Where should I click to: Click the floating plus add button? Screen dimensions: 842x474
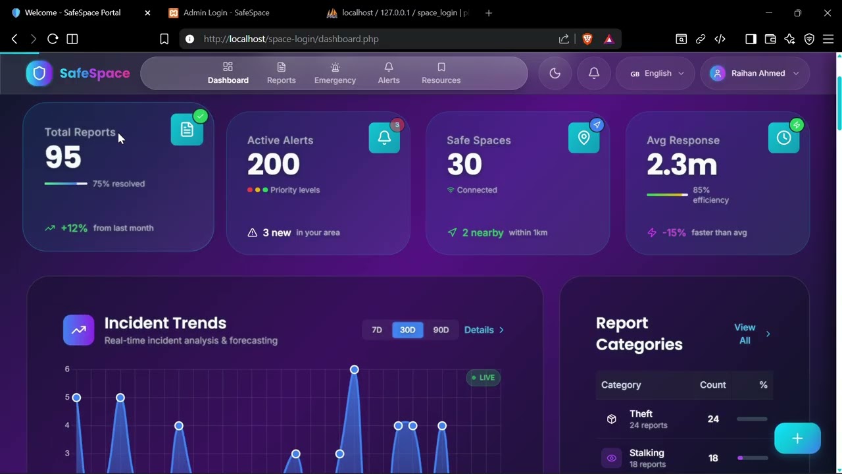797,438
